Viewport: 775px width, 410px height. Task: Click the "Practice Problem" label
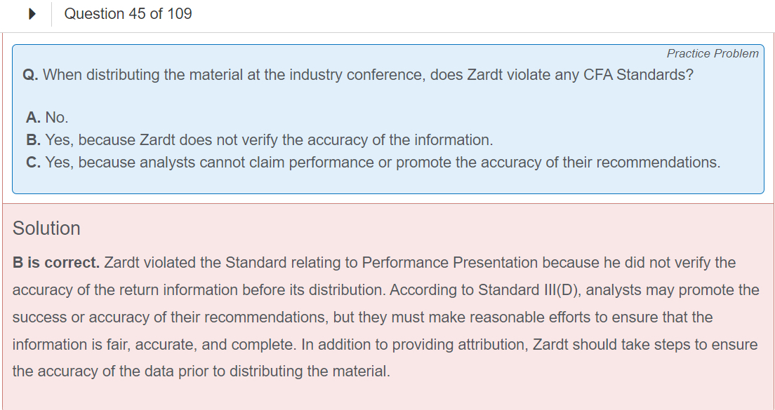712,53
